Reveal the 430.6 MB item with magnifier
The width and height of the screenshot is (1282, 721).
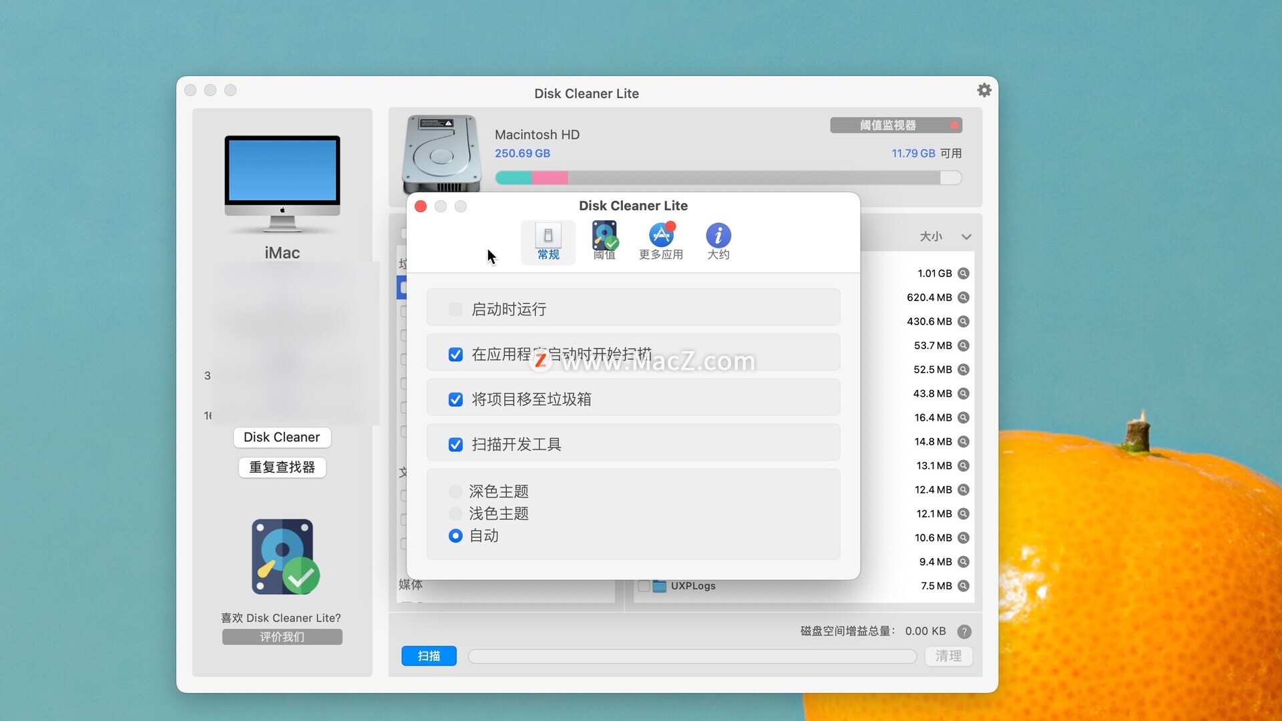(x=964, y=321)
